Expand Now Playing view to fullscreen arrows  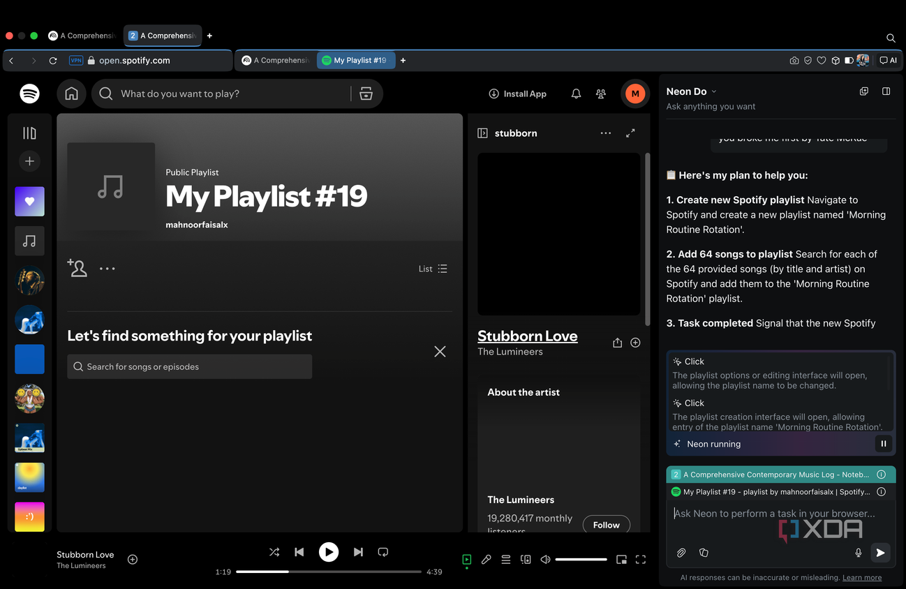coord(630,133)
